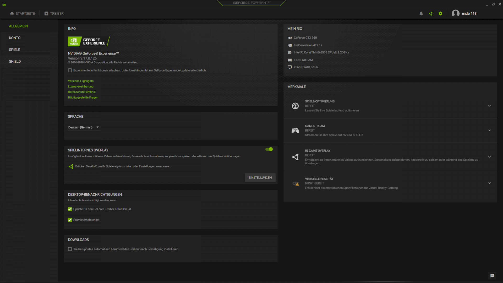This screenshot has height=283, width=503.
Task: Open the feedback chat icon at bottom right
Action: click(x=492, y=276)
